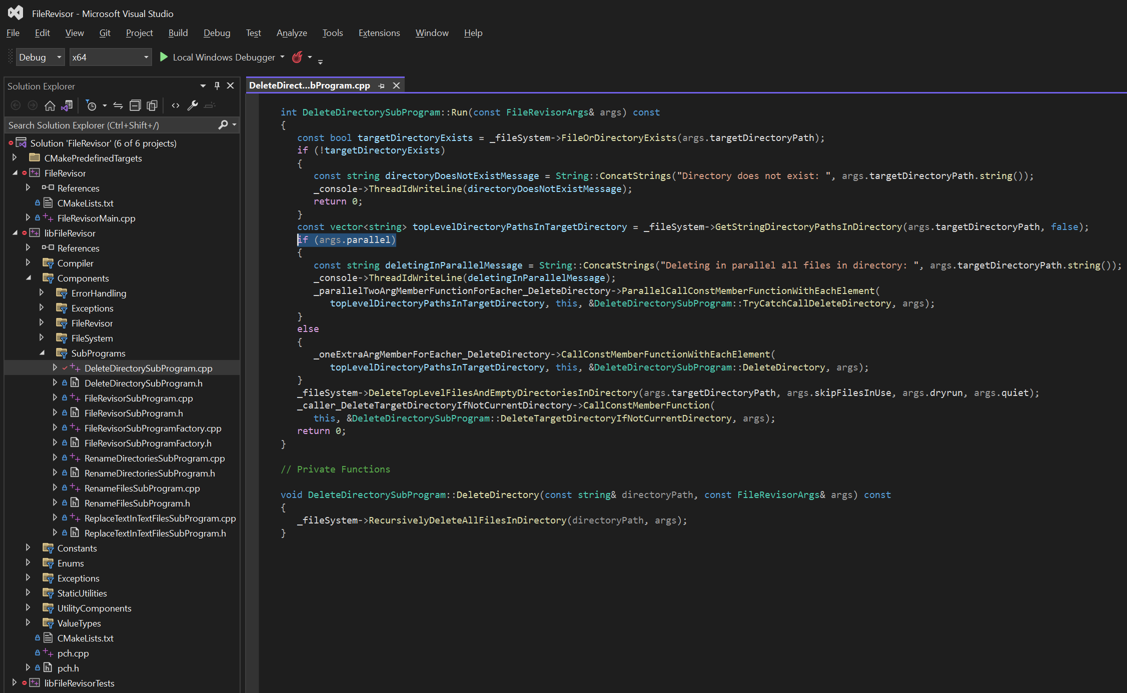Click the View Code angle brackets icon
This screenshot has height=693, width=1127.
click(176, 105)
